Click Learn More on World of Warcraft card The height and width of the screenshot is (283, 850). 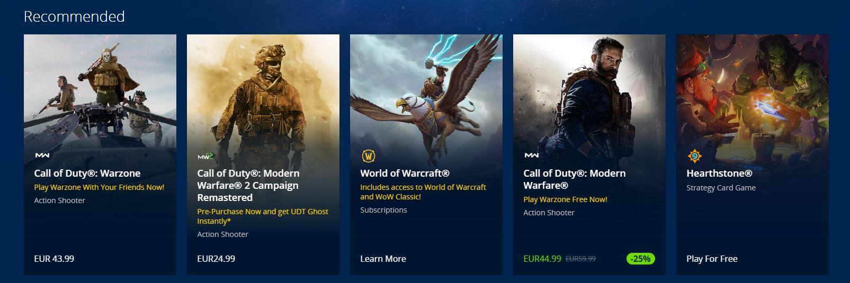[x=383, y=259]
